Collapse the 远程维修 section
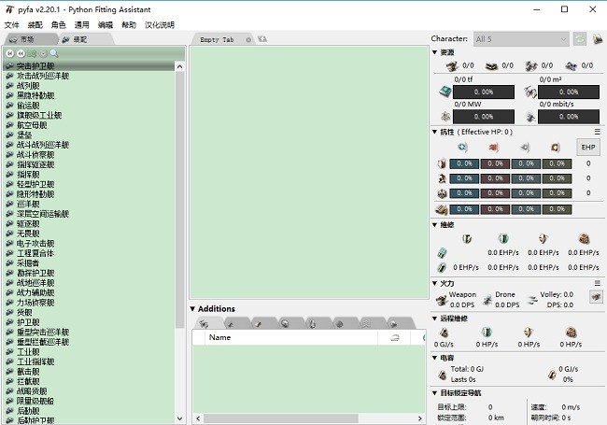Image resolution: width=607 pixels, height=425 pixels. 435,319
